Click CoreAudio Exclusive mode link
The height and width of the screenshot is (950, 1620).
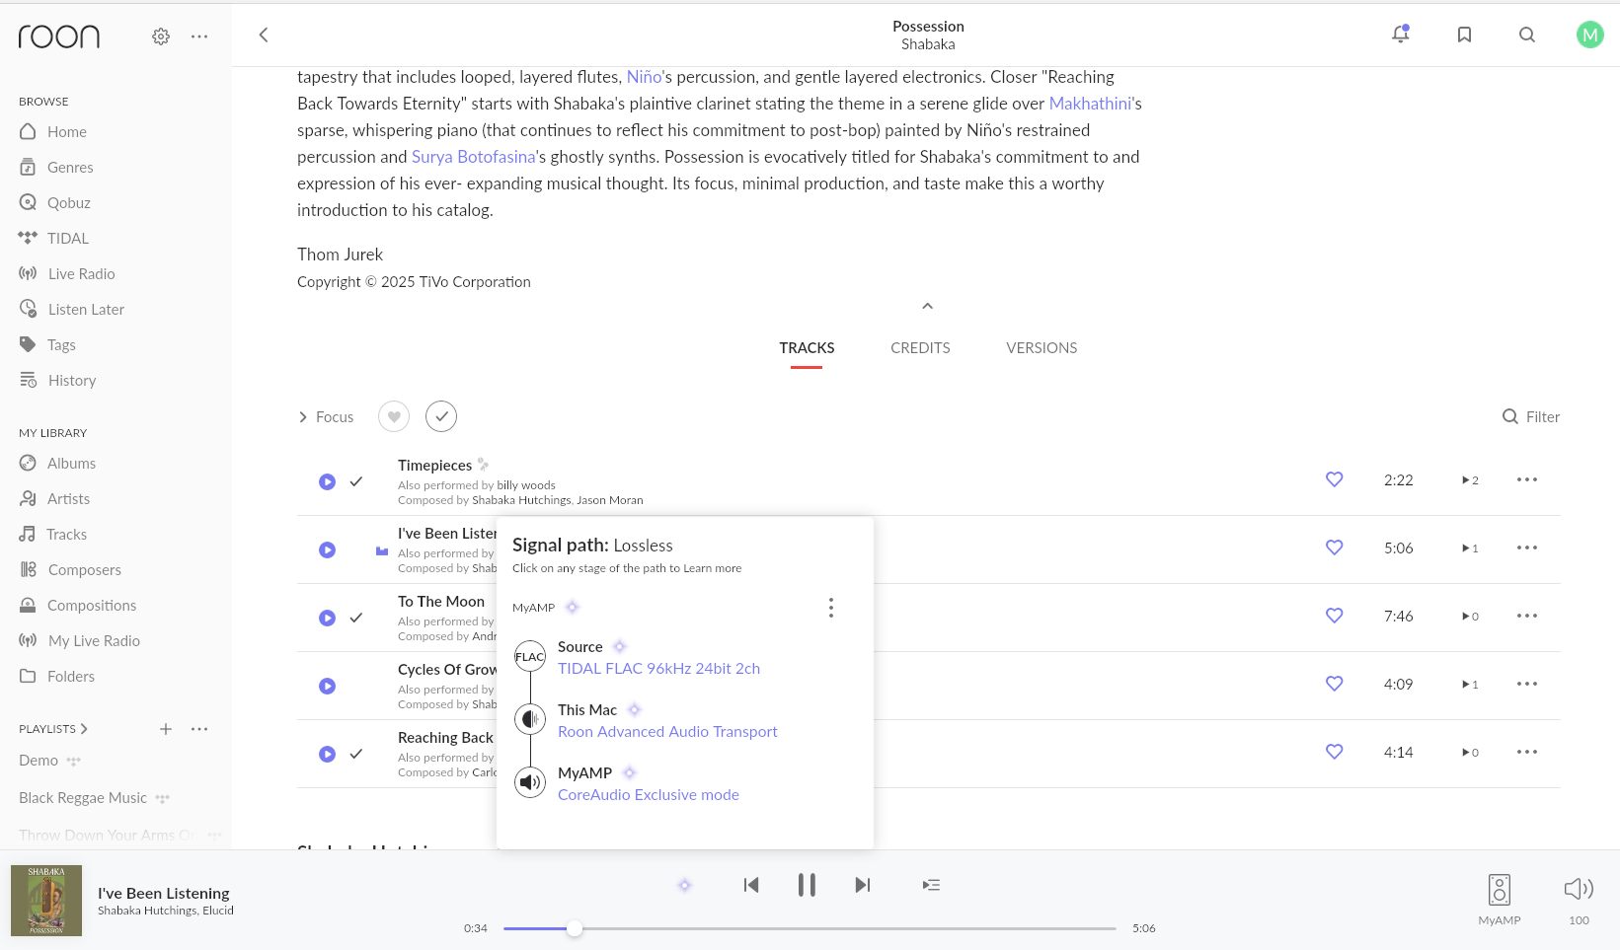coord(648,795)
